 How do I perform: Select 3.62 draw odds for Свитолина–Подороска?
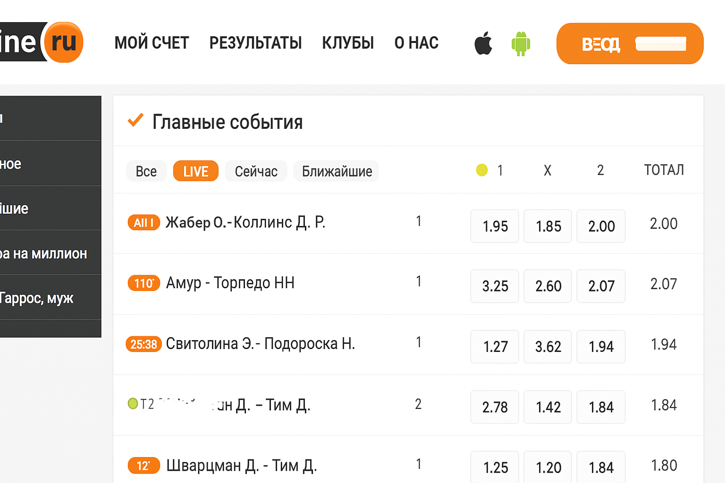pos(548,347)
